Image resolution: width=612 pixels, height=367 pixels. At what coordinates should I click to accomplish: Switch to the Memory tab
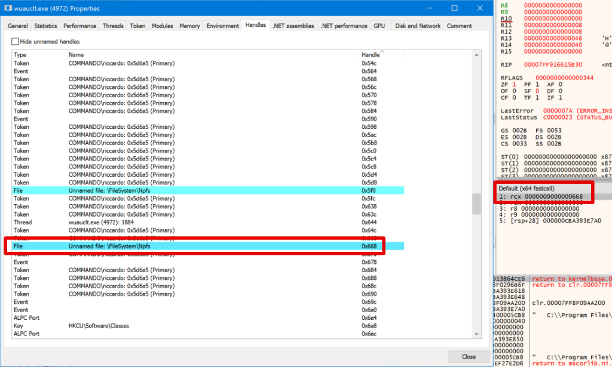point(189,26)
